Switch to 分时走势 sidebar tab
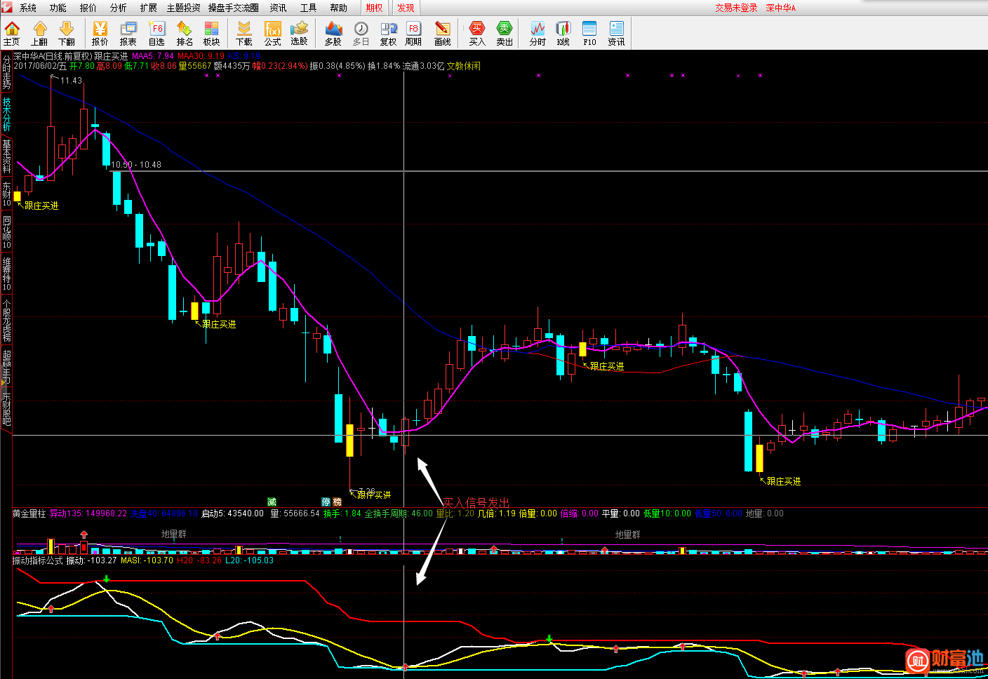 coord(6,72)
